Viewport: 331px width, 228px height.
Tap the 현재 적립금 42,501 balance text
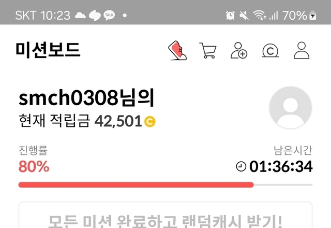80,121
